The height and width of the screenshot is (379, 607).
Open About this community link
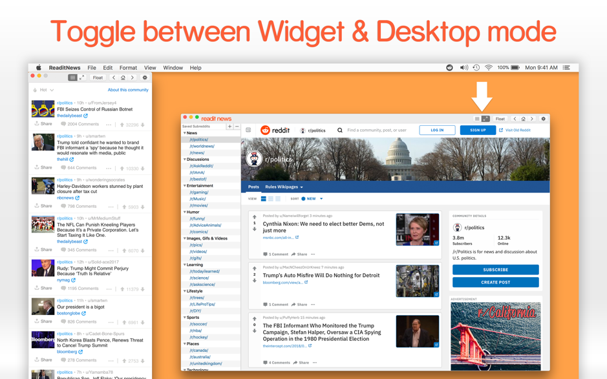click(x=128, y=90)
